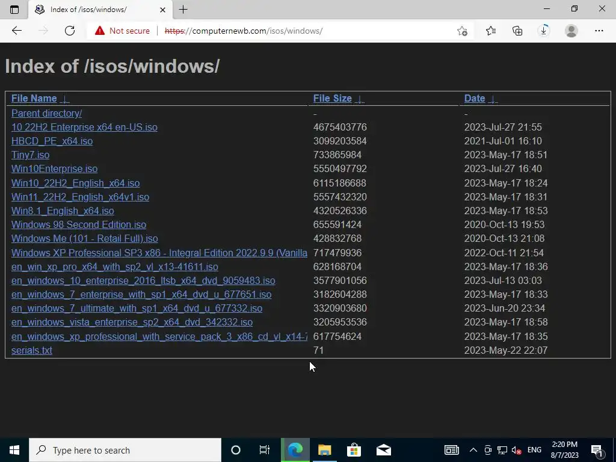Download Win8.1_English_x64.iso
Screen dimensions: 616x462
pyautogui.click(x=63, y=211)
